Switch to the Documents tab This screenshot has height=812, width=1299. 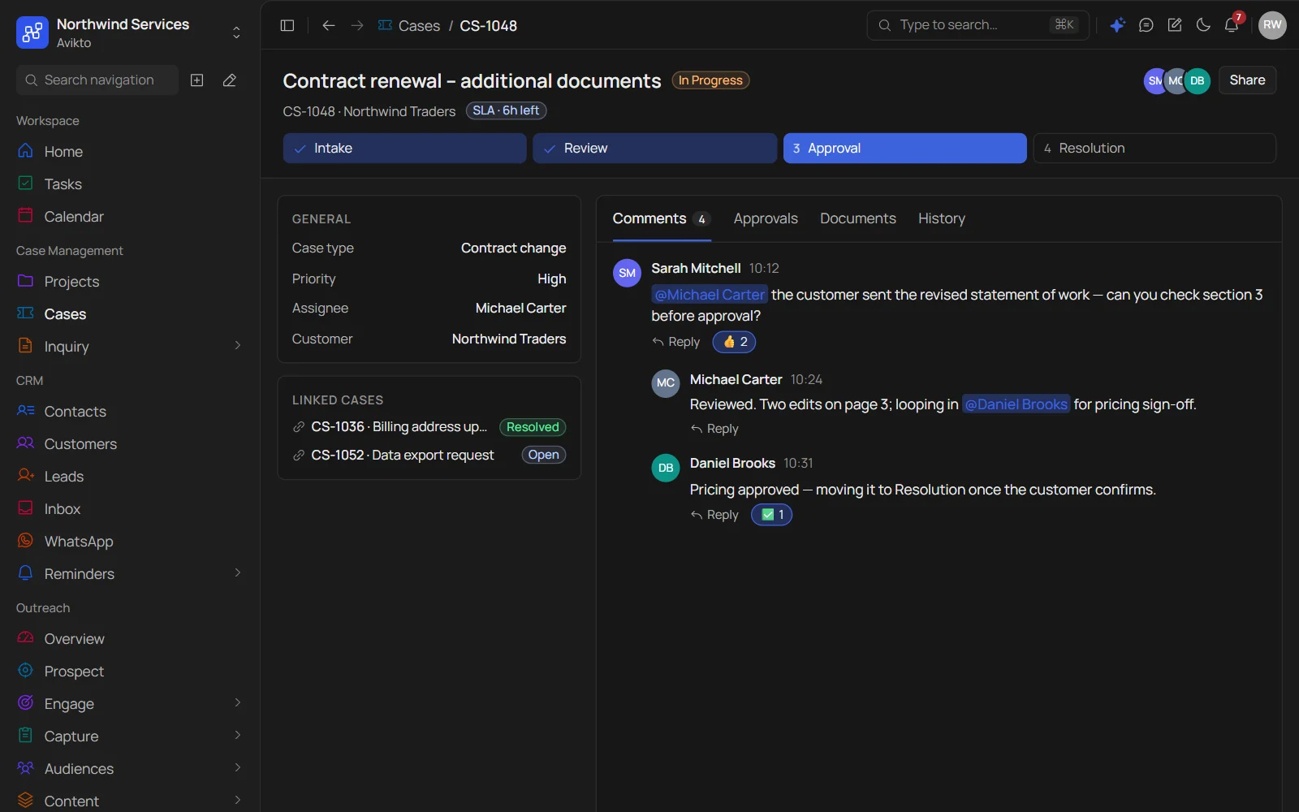[858, 218]
